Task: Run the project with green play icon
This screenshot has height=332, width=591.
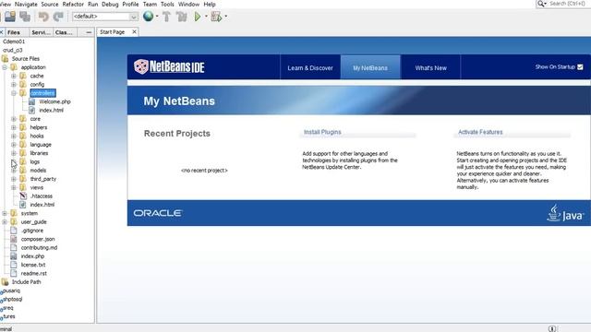Action: (x=198, y=17)
